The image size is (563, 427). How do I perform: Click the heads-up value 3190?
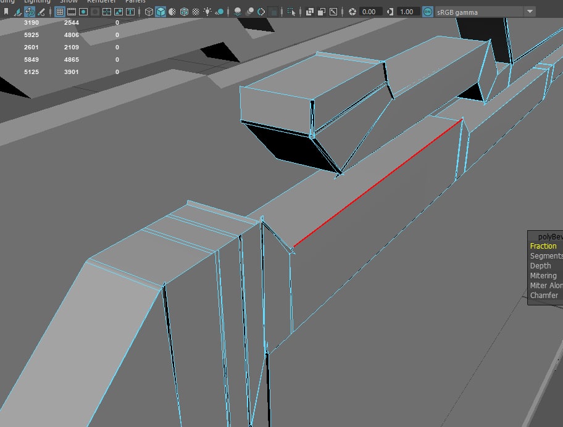[x=31, y=23]
